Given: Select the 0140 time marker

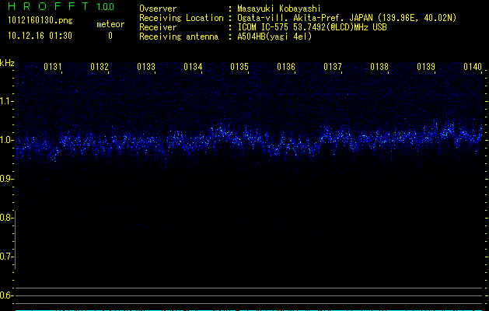Looking at the screenshot, I should (473, 68).
